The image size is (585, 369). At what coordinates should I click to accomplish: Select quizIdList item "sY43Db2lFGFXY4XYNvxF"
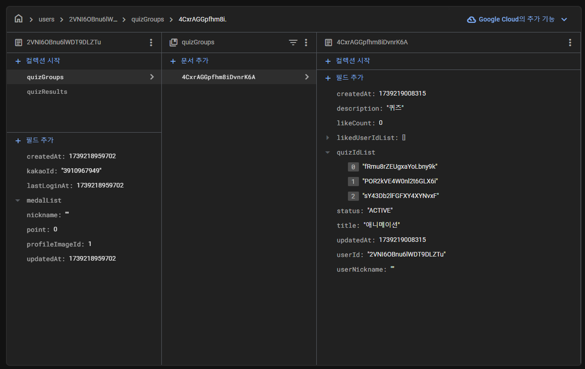(400, 196)
